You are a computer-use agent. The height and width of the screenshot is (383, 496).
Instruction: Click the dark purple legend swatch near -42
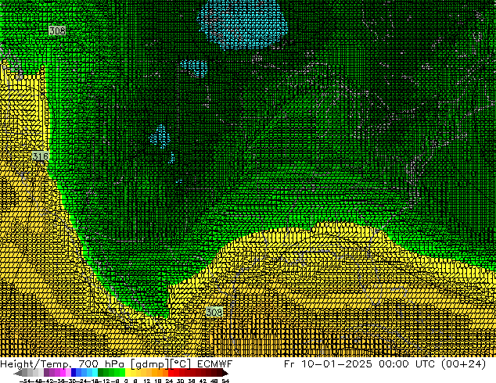[46, 373]
